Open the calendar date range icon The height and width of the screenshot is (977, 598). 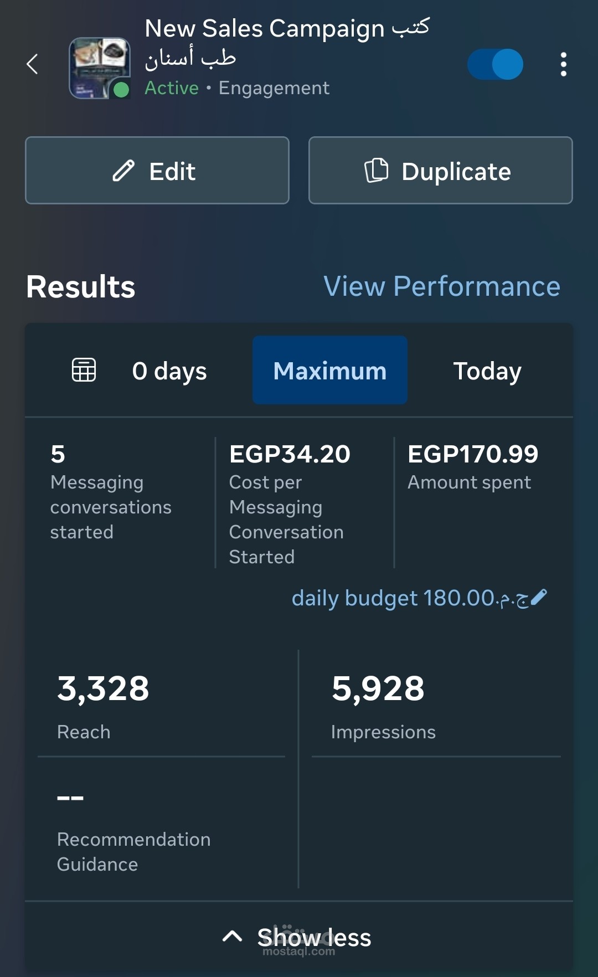[84, 370]
